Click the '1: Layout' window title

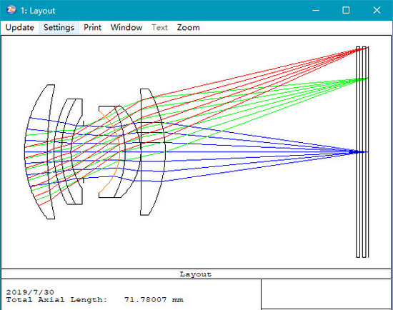(x=38, y=11)
